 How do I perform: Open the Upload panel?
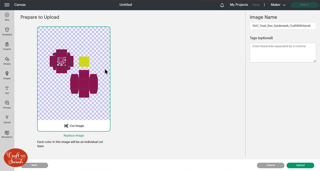[x=7, y=119]
